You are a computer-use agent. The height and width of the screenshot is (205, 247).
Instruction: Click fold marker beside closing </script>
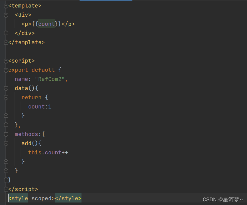(x=6, y=189)
